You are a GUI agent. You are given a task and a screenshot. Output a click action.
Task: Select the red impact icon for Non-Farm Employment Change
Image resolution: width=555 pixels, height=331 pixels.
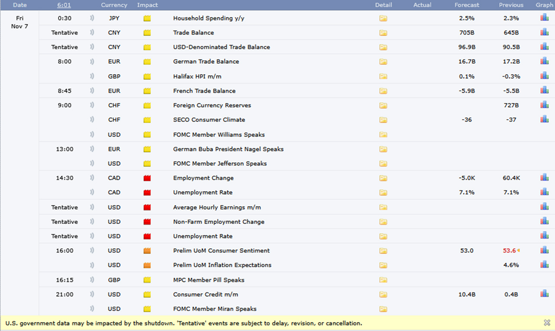click(x=147, y=221)
